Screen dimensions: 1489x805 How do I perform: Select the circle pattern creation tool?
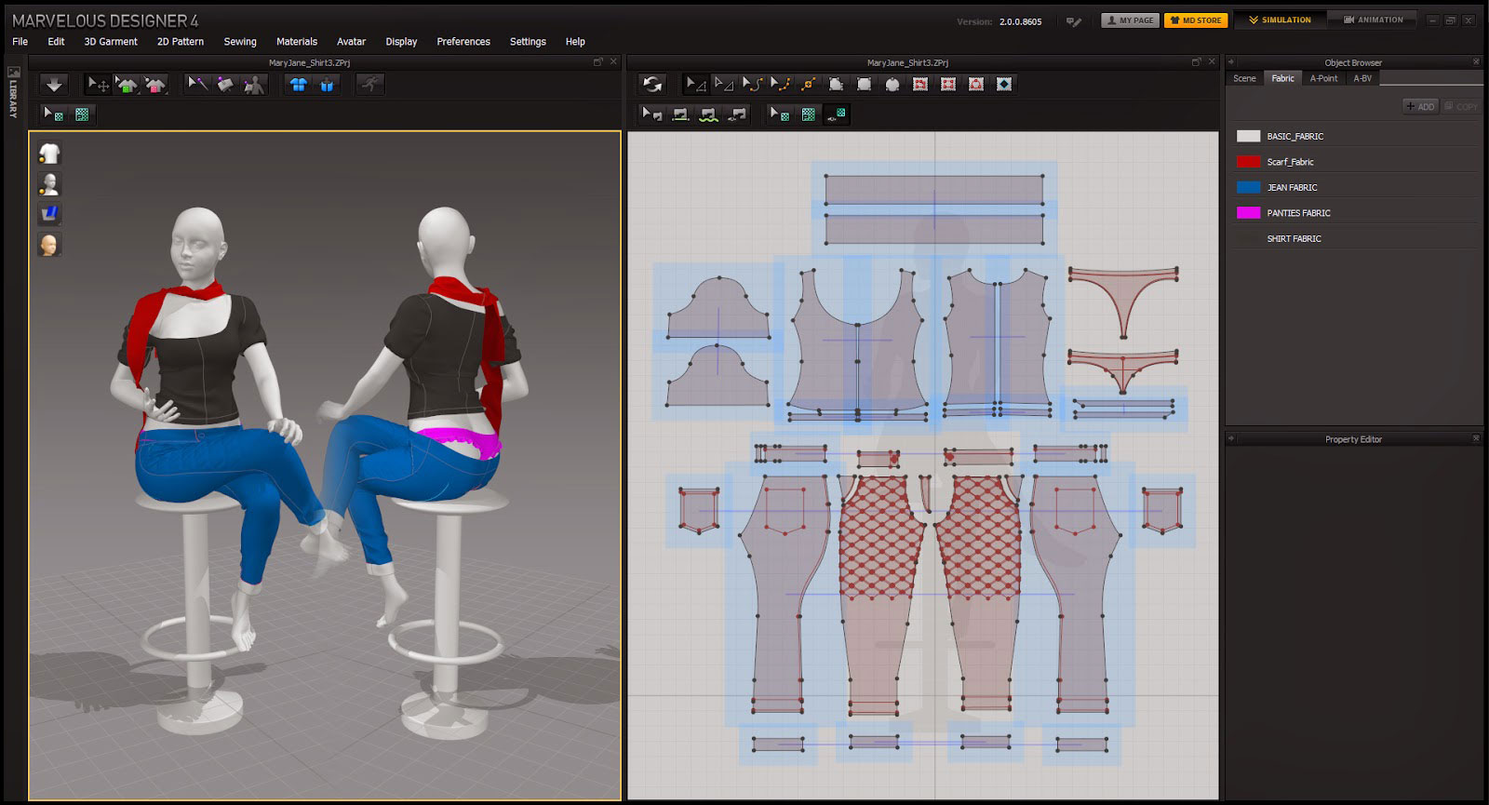pyautogui.click(x=892, y=85)
